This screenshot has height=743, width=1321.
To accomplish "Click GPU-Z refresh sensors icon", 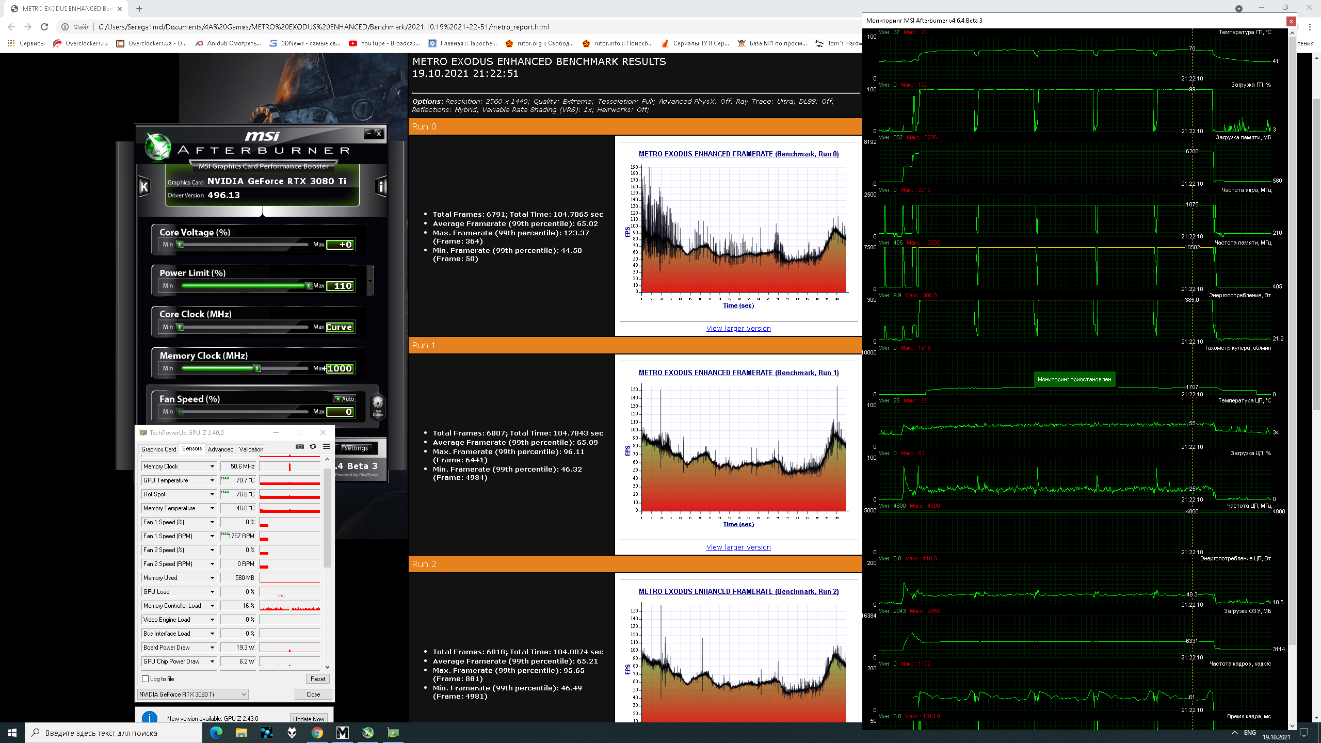I will coord(313,447).
